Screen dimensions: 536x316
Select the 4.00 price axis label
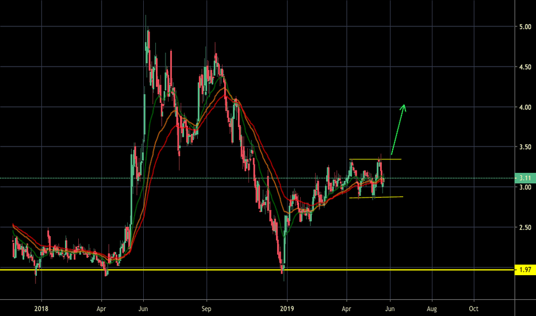pyautogui.click(x=526, y=107)
